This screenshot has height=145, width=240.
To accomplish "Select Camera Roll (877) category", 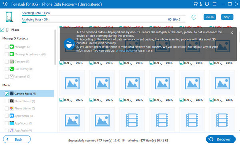I will coord(27,93).
